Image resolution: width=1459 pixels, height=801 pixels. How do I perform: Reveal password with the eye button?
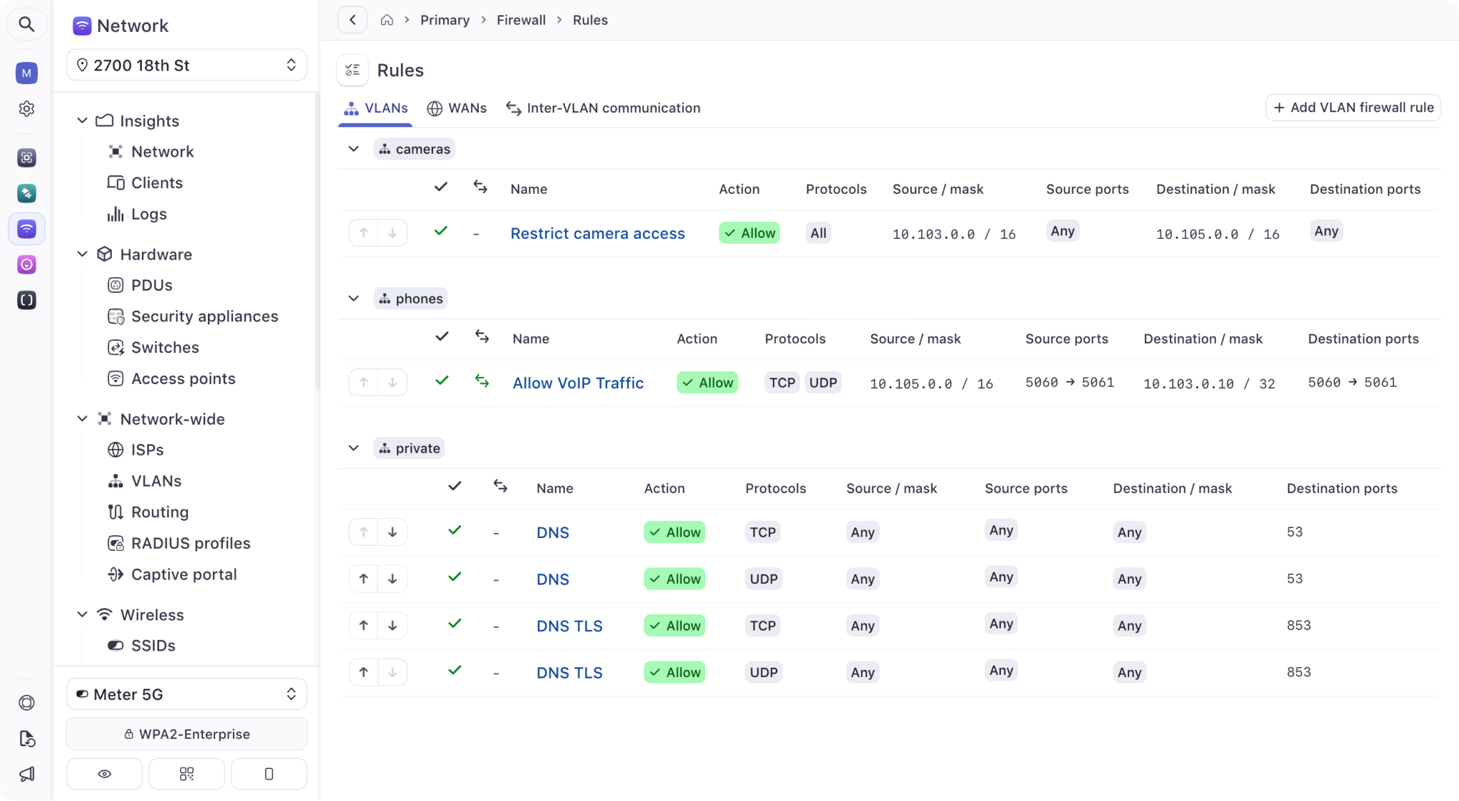pyautogui.click(x=105, y=774)
